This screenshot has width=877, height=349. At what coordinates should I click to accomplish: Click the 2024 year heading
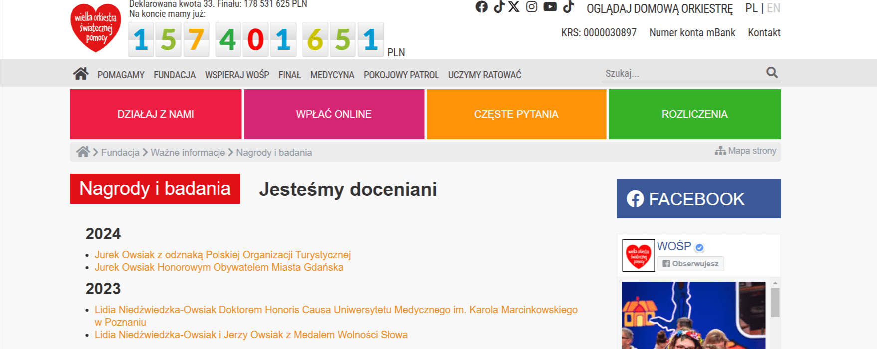[x=103, y=234]
